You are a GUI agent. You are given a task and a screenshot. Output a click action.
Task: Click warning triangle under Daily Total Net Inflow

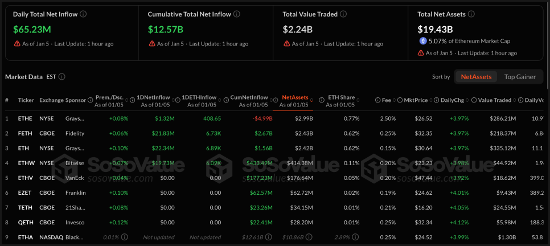pyautogui.click(x=17, y=44)
